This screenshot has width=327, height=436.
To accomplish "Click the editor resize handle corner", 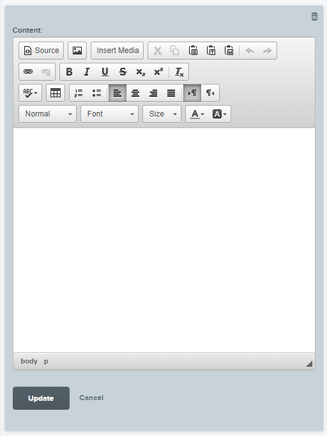I will [x=309, y=364].
